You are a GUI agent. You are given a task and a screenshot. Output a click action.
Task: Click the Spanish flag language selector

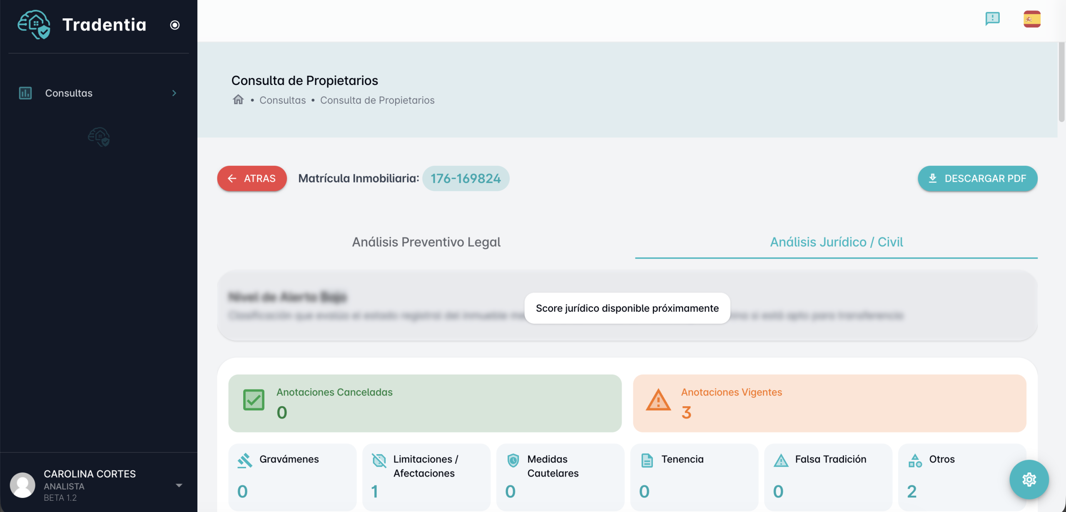(1032, 19)
